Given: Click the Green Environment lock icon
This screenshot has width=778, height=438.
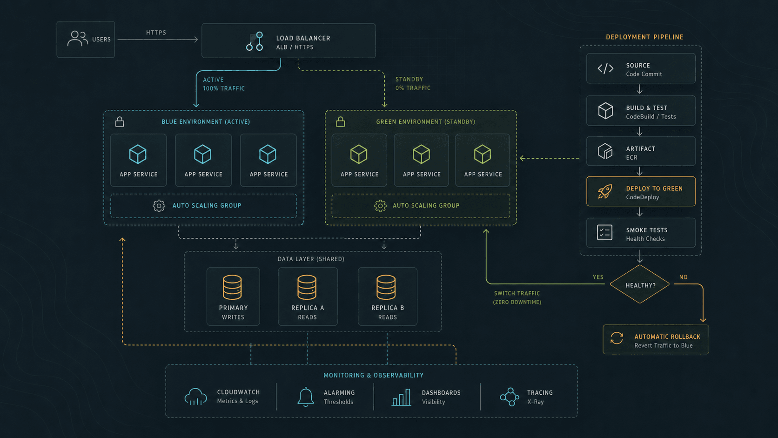Looking at the screenshot, I should click(341, 122).
